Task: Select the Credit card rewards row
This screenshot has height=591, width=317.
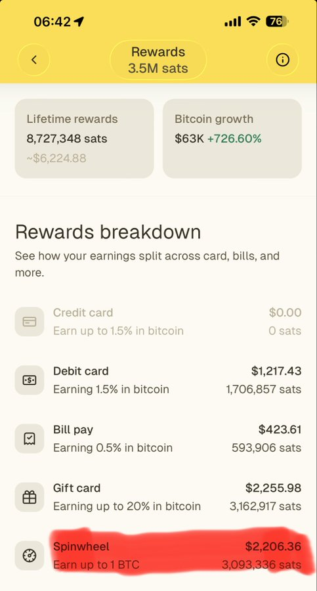Action: 158,322
